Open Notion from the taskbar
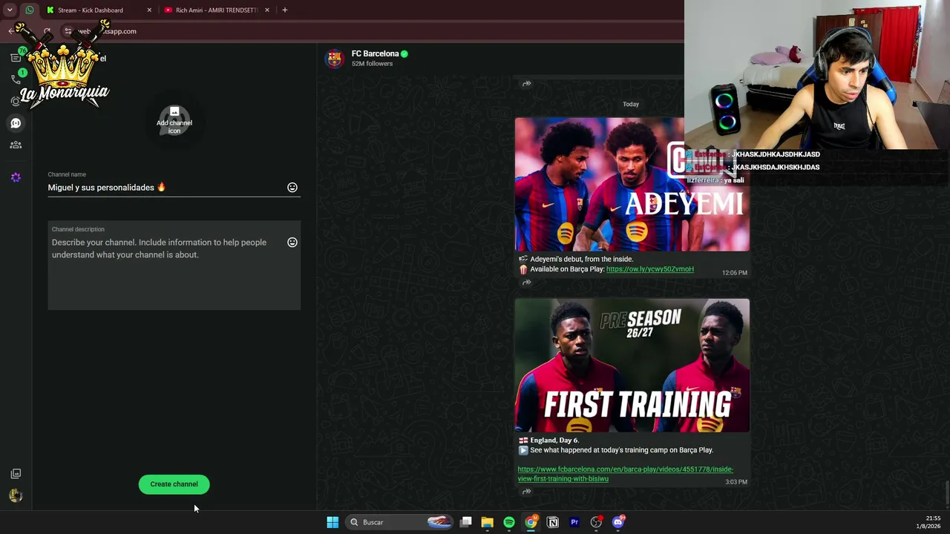This screenshot has width=950, height=534. pyautogui.click(x=553, y=522)
